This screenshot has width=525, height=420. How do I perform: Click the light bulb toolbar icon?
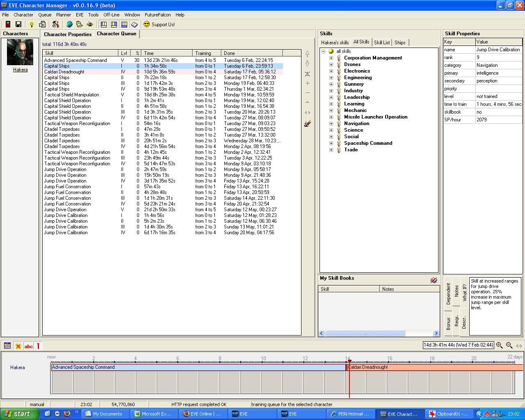coord(32,25)
